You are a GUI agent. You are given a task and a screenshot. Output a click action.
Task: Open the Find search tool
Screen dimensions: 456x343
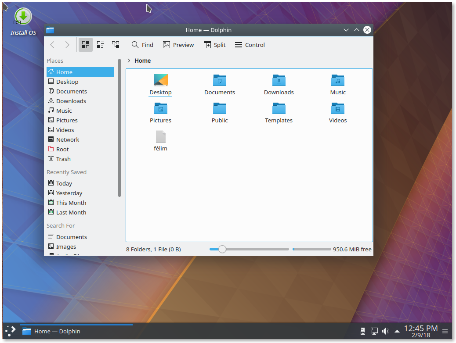coord(142,45)
